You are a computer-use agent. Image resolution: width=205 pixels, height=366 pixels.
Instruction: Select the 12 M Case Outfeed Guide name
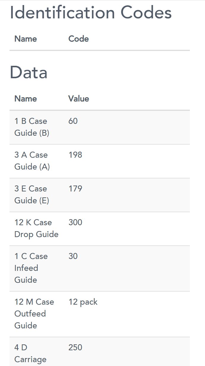34,314
